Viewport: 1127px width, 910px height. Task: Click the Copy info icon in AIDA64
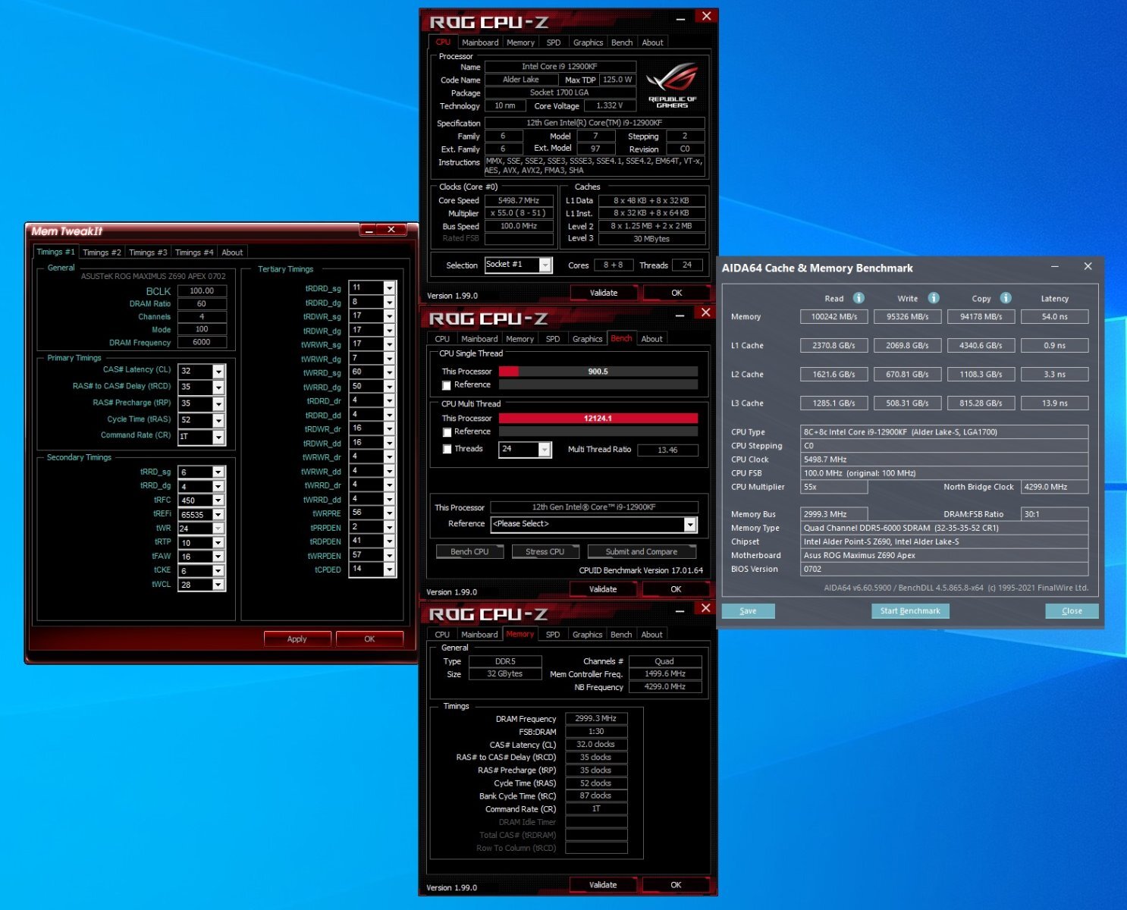(x=1006, y=298)
